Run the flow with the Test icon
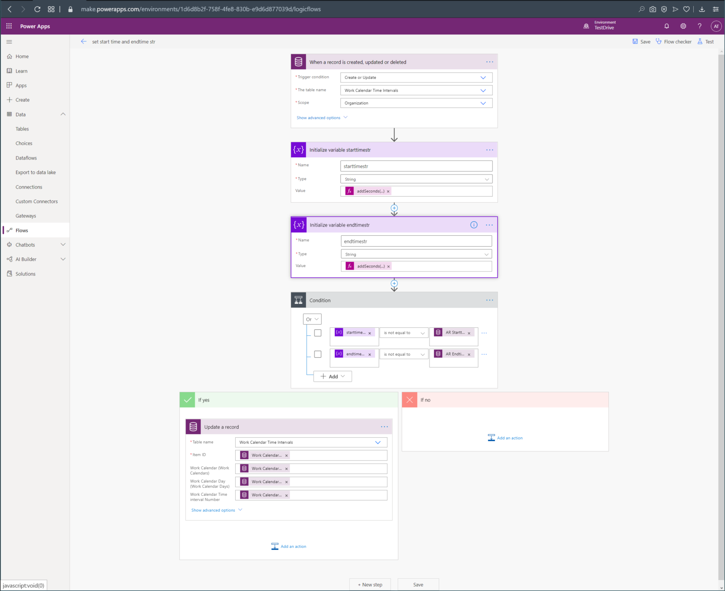 (x=705, y=41)
